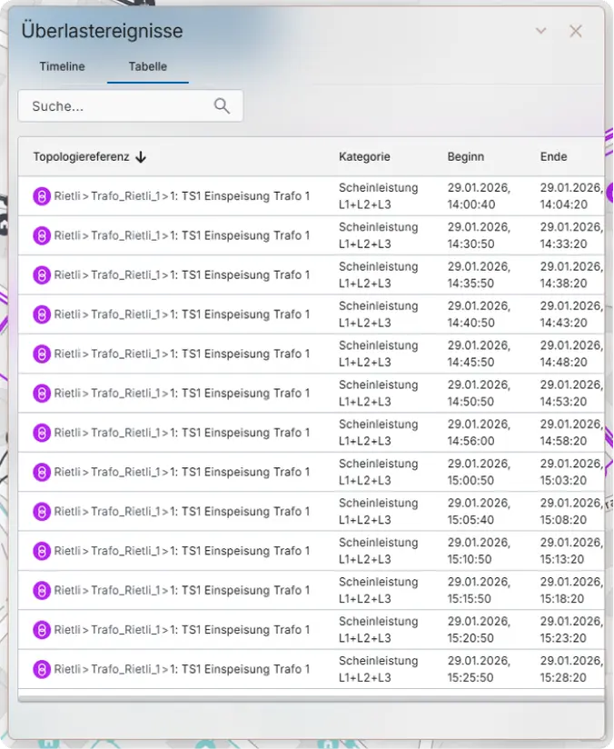Image resolution: width=614 pixels, height=749 pixels.
Task: Click Beginn value 14:45:50
Action: 479,354
